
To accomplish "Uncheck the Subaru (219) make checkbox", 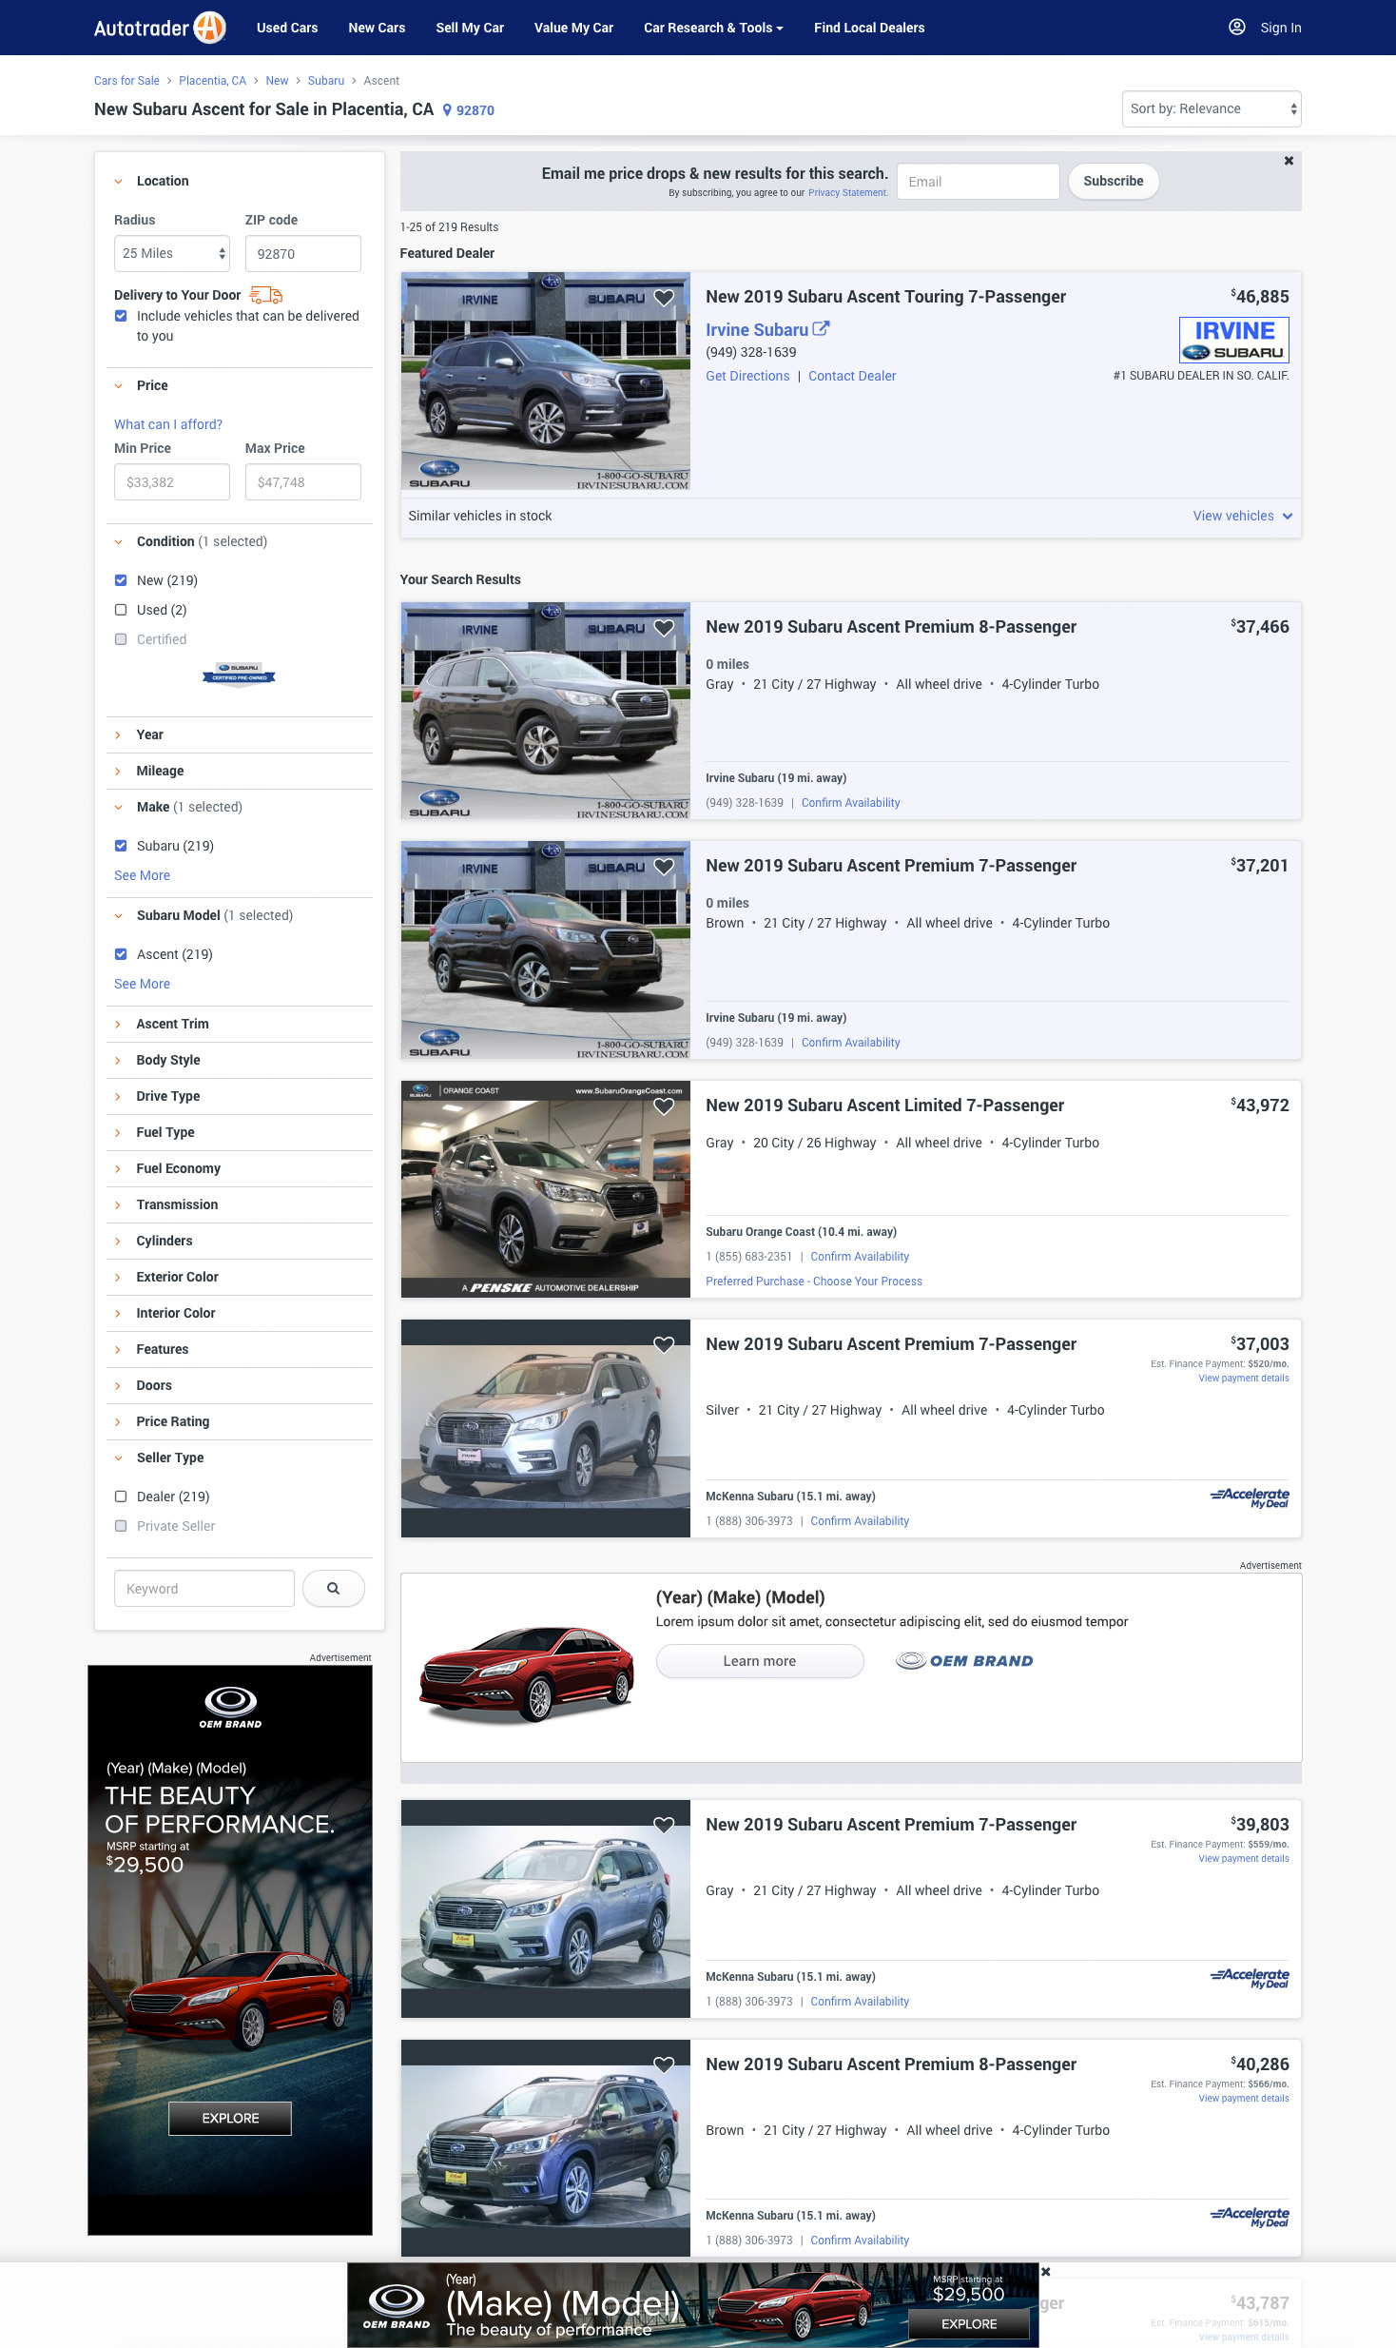I will [x=121, y=846].
